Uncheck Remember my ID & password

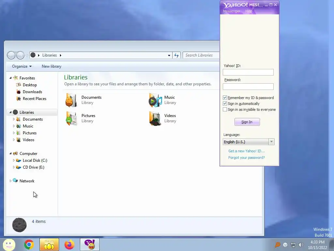point(225,97)
